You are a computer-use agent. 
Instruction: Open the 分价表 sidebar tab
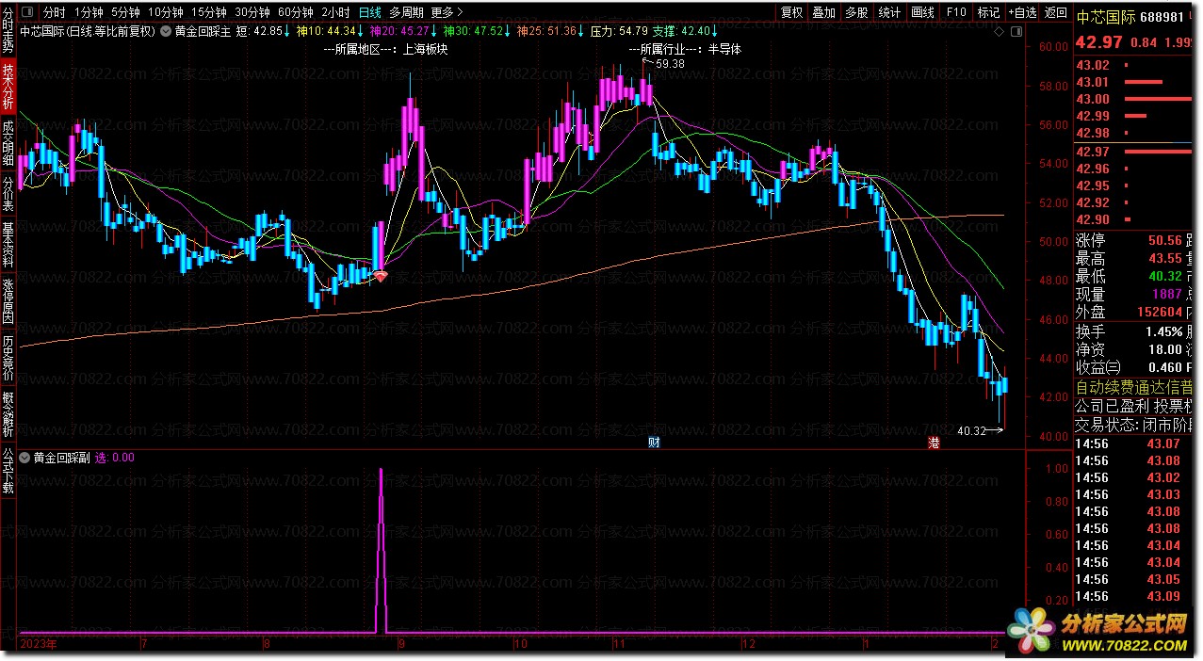[x=8, y=195]
